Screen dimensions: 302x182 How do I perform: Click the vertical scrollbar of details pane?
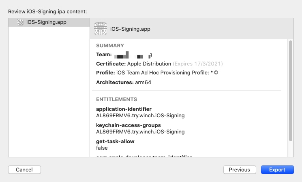tap(291, 91)
